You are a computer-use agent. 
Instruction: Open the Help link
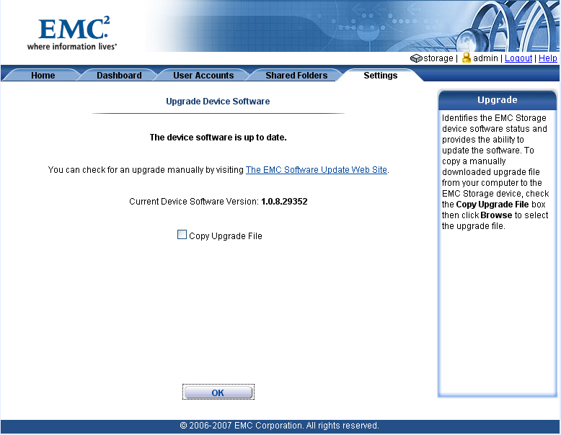tap(548, 58)
